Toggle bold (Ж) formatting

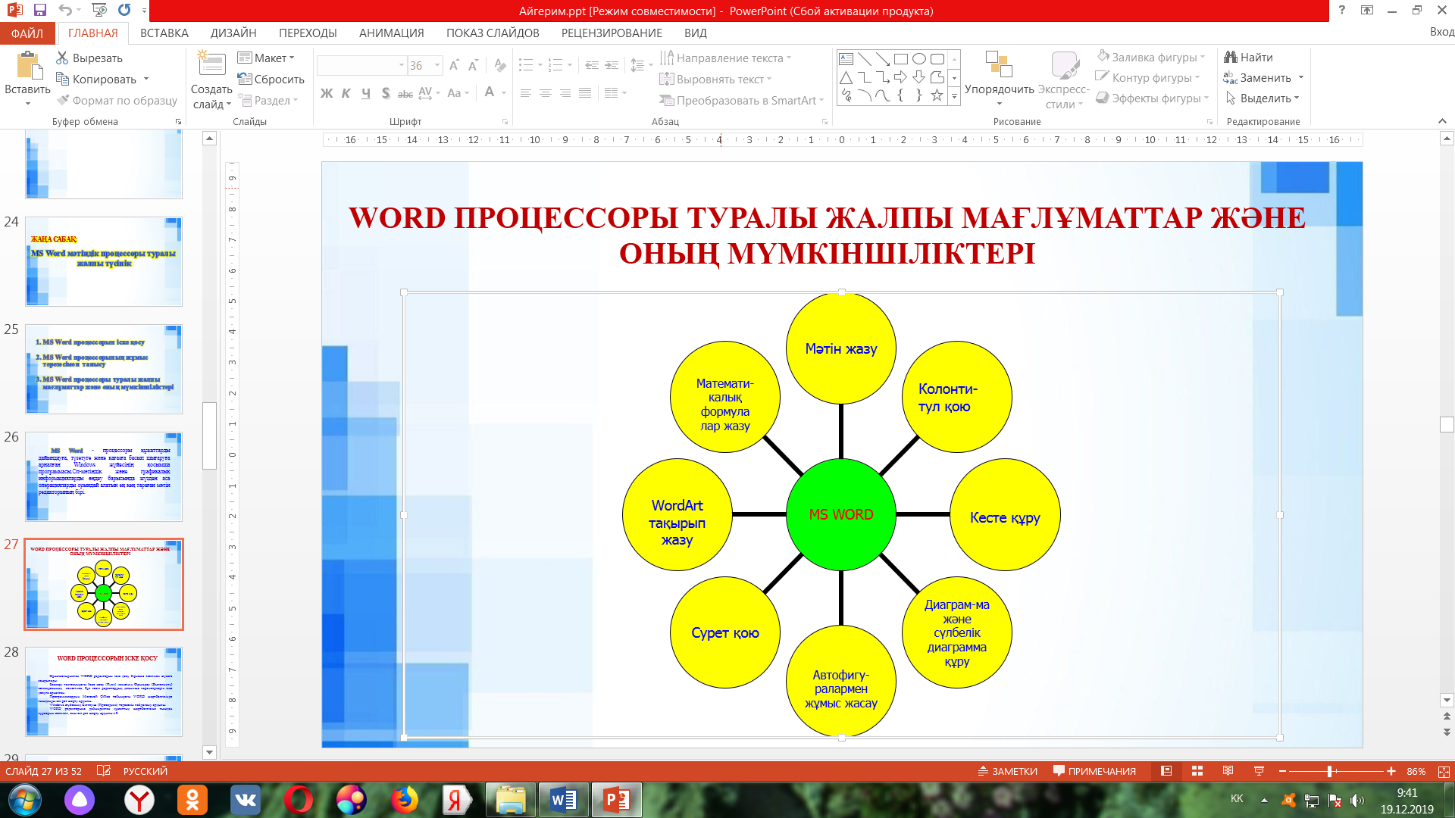point(327,93)
